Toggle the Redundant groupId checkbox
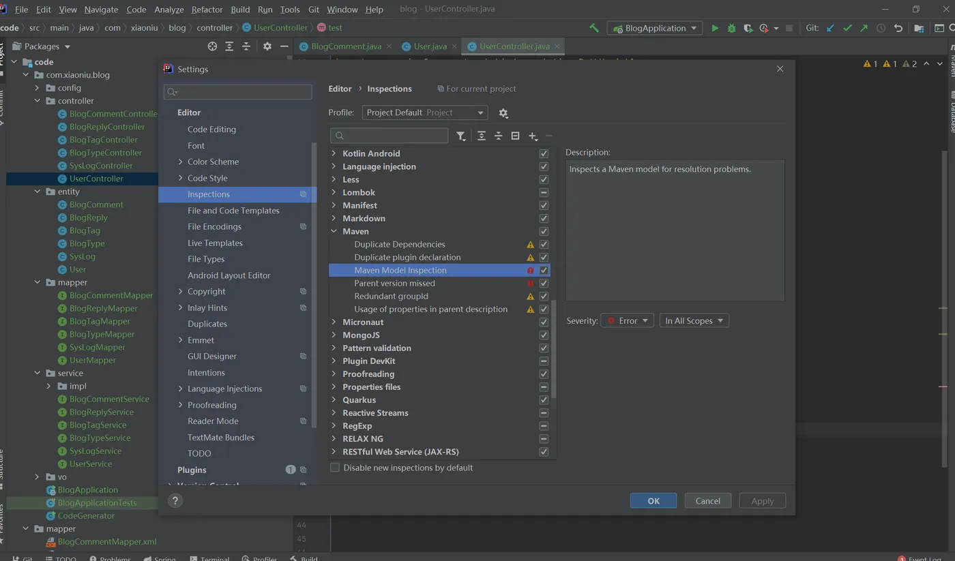The width and height of the screenshot is (955, 561). coord(544,296)
